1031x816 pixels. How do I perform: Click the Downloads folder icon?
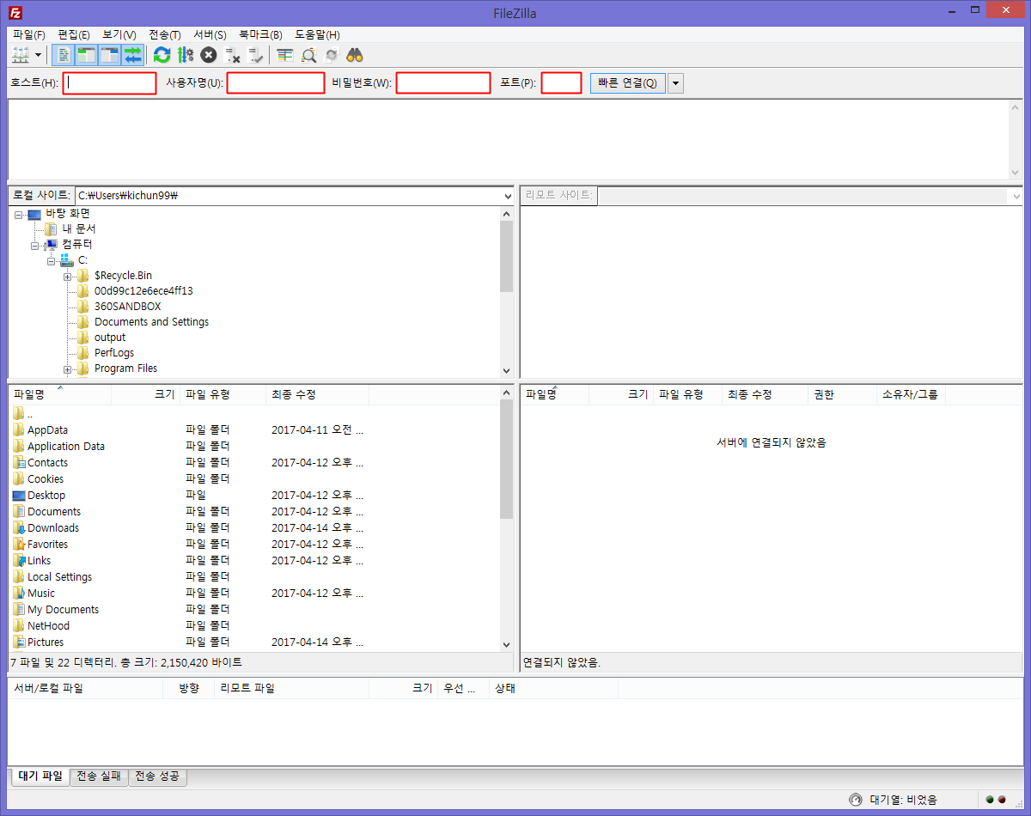click(x=19, y=528)
